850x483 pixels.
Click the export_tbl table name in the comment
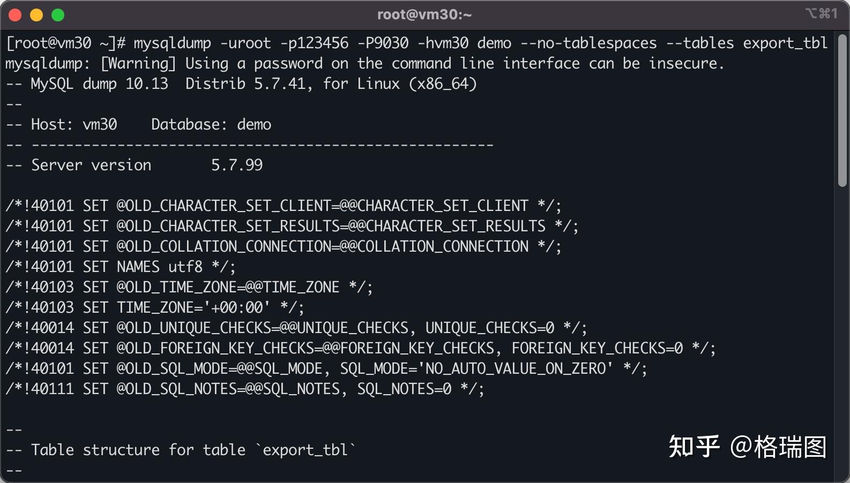point(305,450)
